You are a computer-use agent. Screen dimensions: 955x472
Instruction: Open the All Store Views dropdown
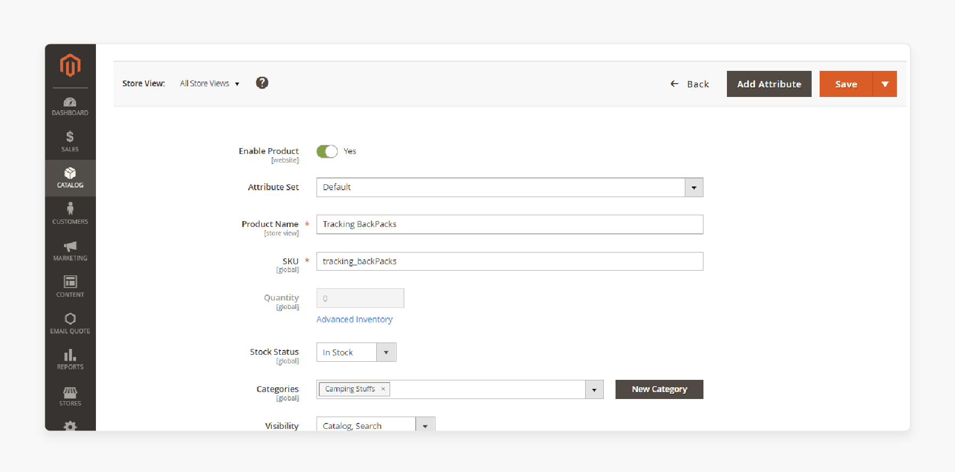coord(209,84)
